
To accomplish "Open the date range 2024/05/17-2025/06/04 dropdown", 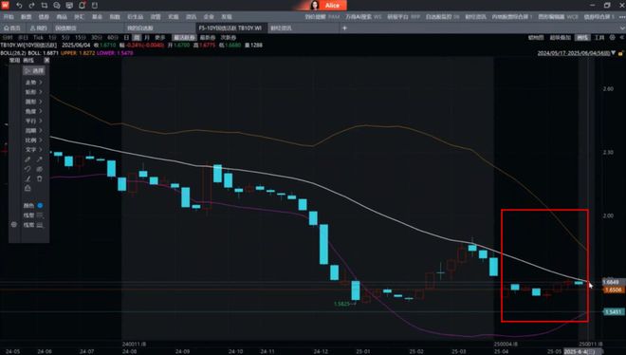I will (x=576, y=53).
